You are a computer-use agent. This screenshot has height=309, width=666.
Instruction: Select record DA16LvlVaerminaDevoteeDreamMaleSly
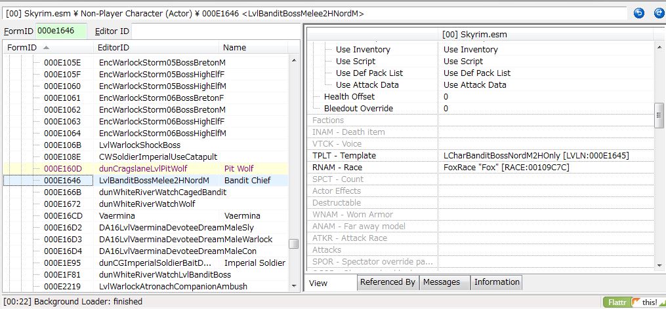146,228
